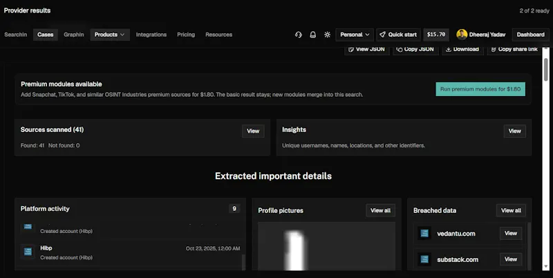553x278 pixels.
Task: Click the page vertical scrollbar thumb
Action: (546, 69)
